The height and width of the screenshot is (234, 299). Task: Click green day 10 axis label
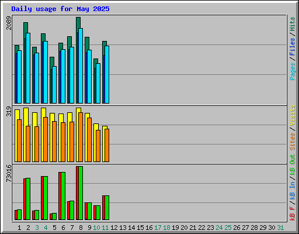click(96, 228)
